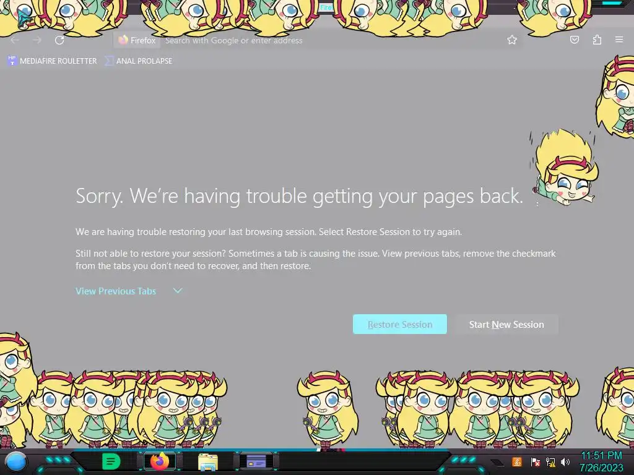The width and height of the screenshot is (634, 475).
Task: Open the File Explorer taskbar icon
Action: pos(208,461)
